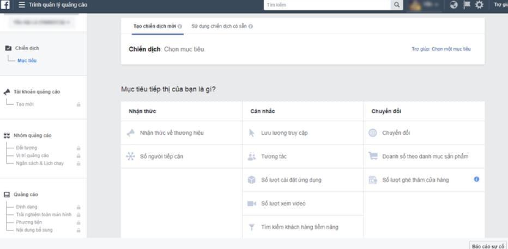
Task: Click the app installs box icon
Action: click(x=252, y=180)
